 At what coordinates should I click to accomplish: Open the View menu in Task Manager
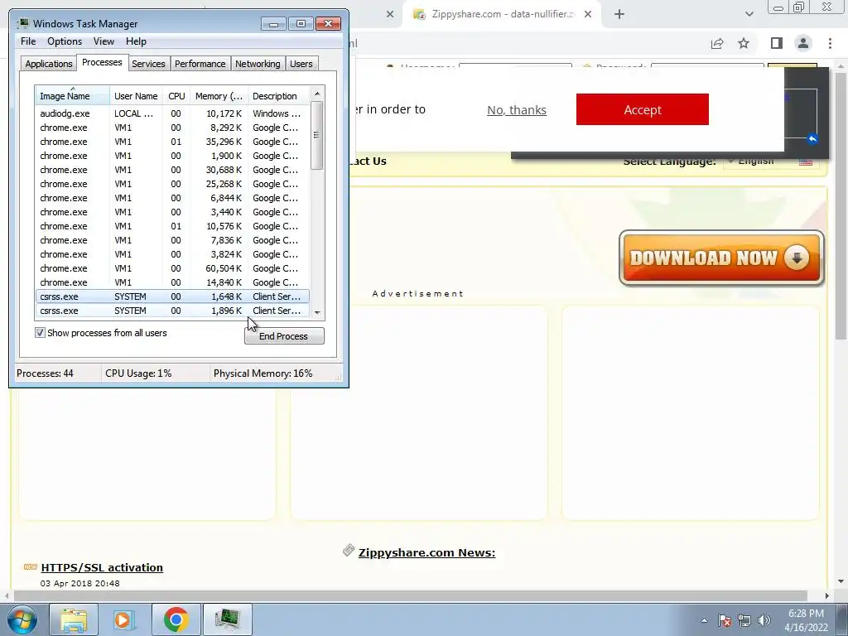104,41
